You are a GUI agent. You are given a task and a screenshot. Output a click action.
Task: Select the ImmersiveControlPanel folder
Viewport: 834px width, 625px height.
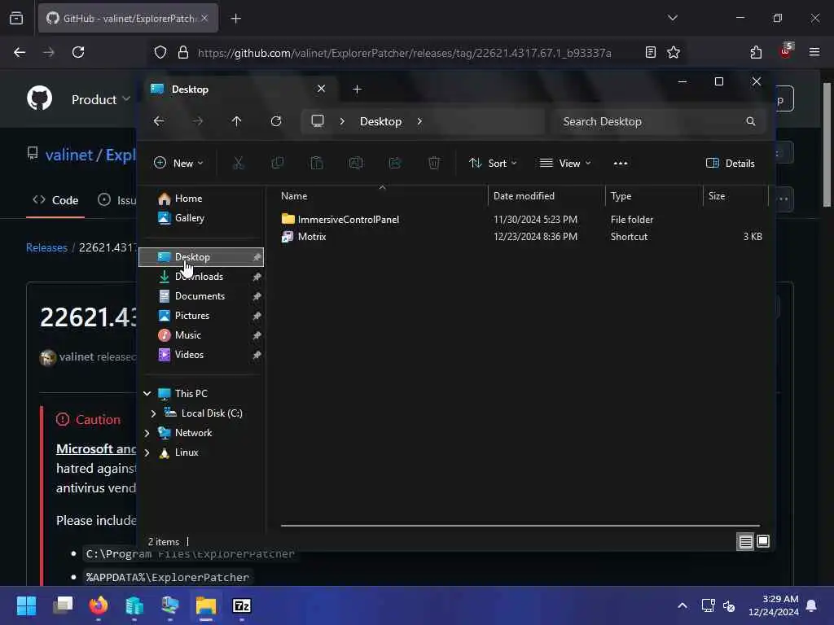[348, 220]
